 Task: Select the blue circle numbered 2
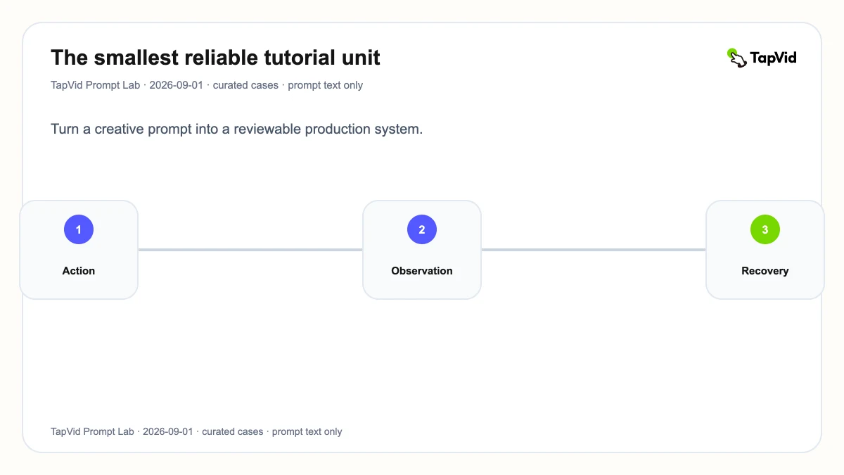(x=422, y=229)
